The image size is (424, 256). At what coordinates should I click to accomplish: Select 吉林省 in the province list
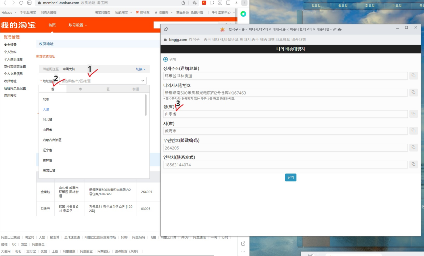[x=47, y=160]
